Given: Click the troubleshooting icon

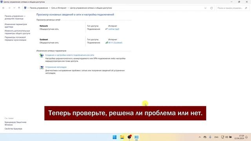Looking at the screenshot, I should click(x=42, y=67).
